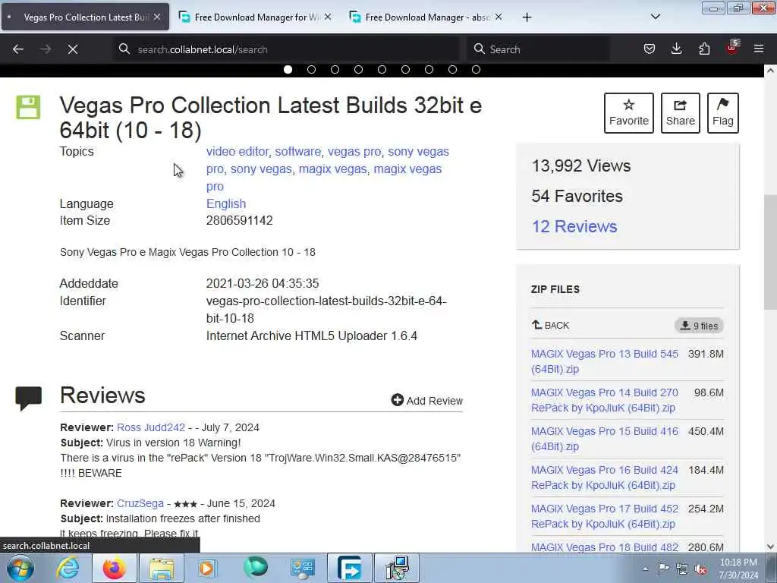Open the software topic link

(297, 151)
